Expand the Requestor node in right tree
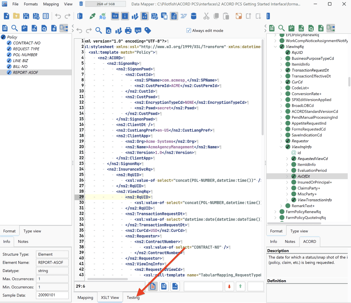Image resolution: width=351 pixels, height=303 pixels. [281, 141]
